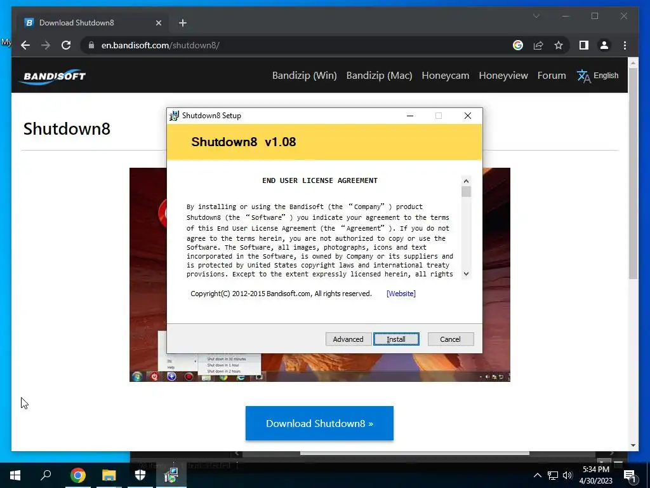Open File Explorer from the taskbar
This screenshot has height=488, width=650.
coord(109,475)
